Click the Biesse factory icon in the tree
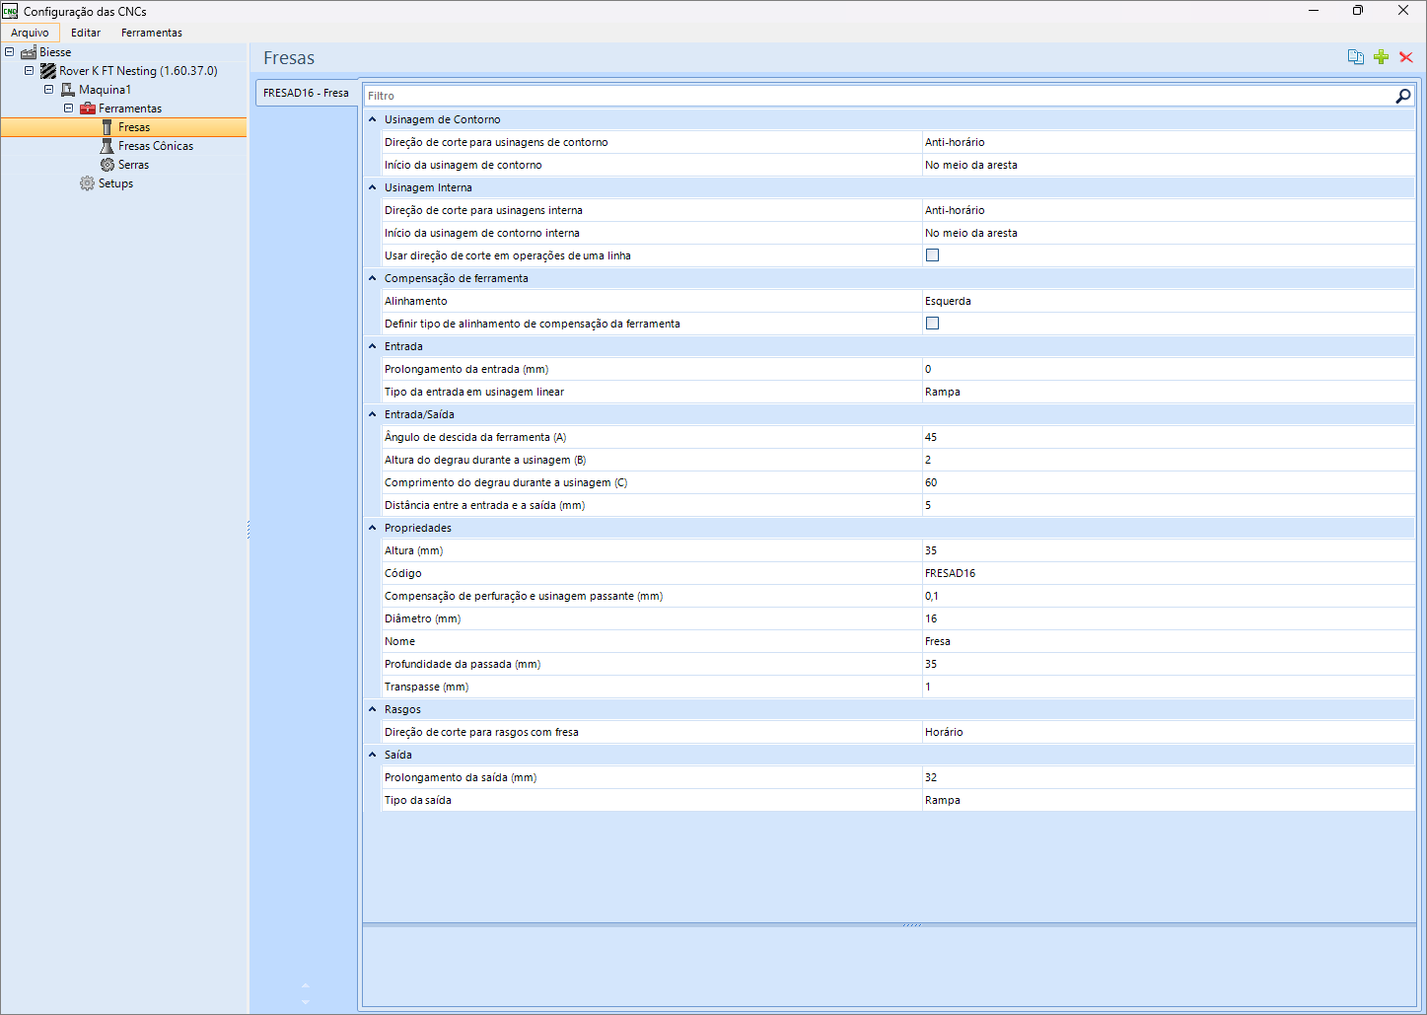This screenshot has height=1015, width=1427. point(29,52)
